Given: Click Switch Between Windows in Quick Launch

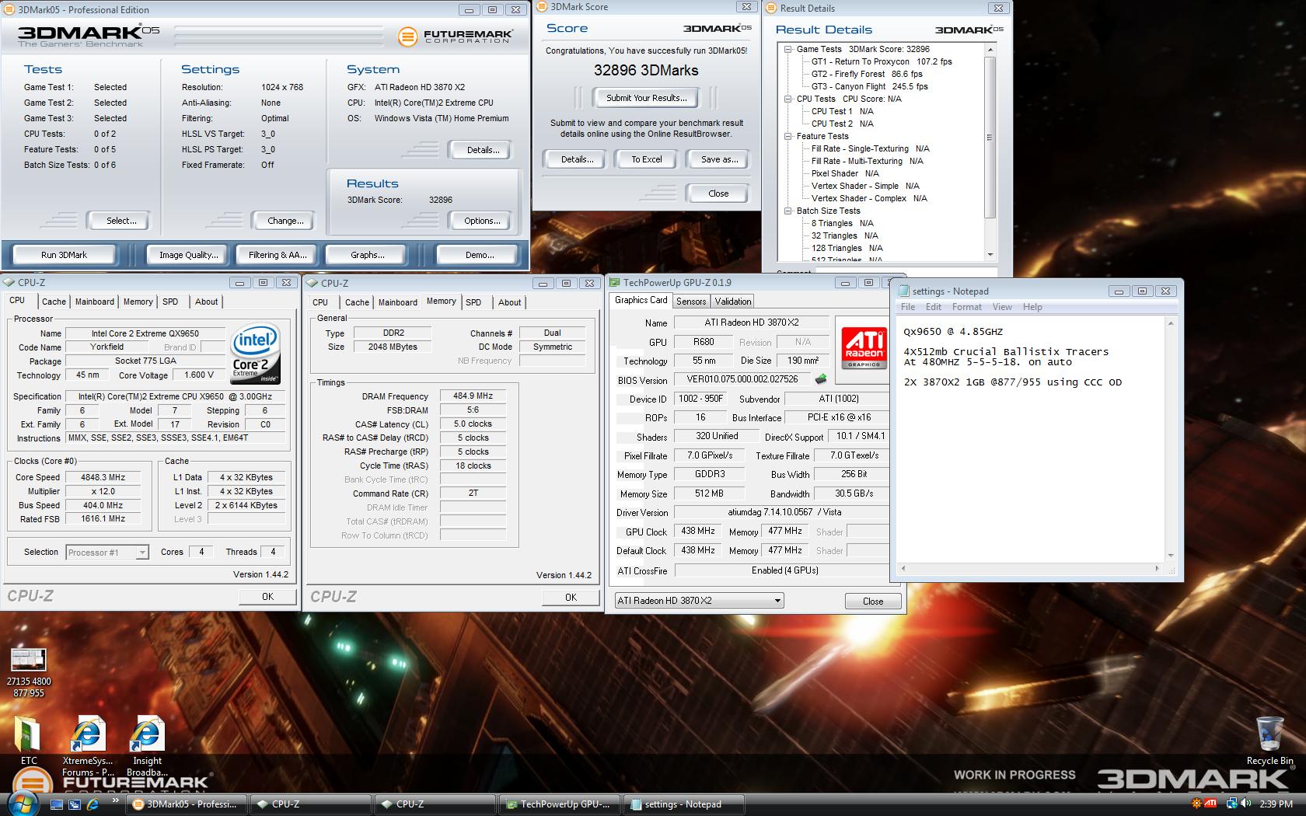Looking at the screenshot, I should [75, 804].
